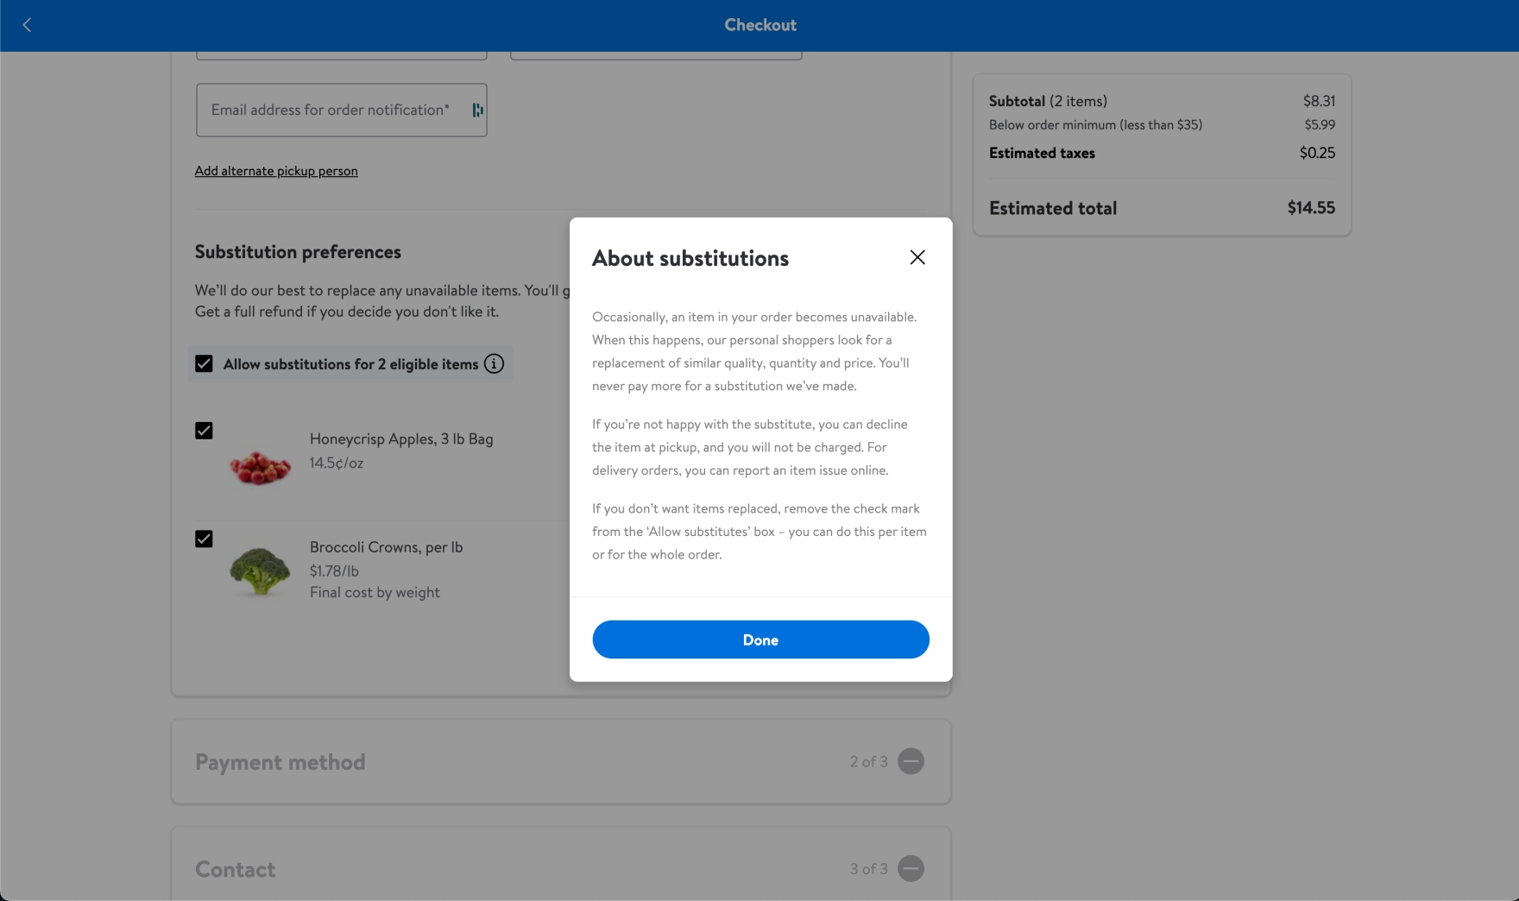
Task: Click the autofill icon in the email field
Action: pos(477,110)
